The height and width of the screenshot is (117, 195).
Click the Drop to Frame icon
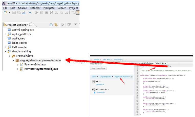tap(73, 13)
